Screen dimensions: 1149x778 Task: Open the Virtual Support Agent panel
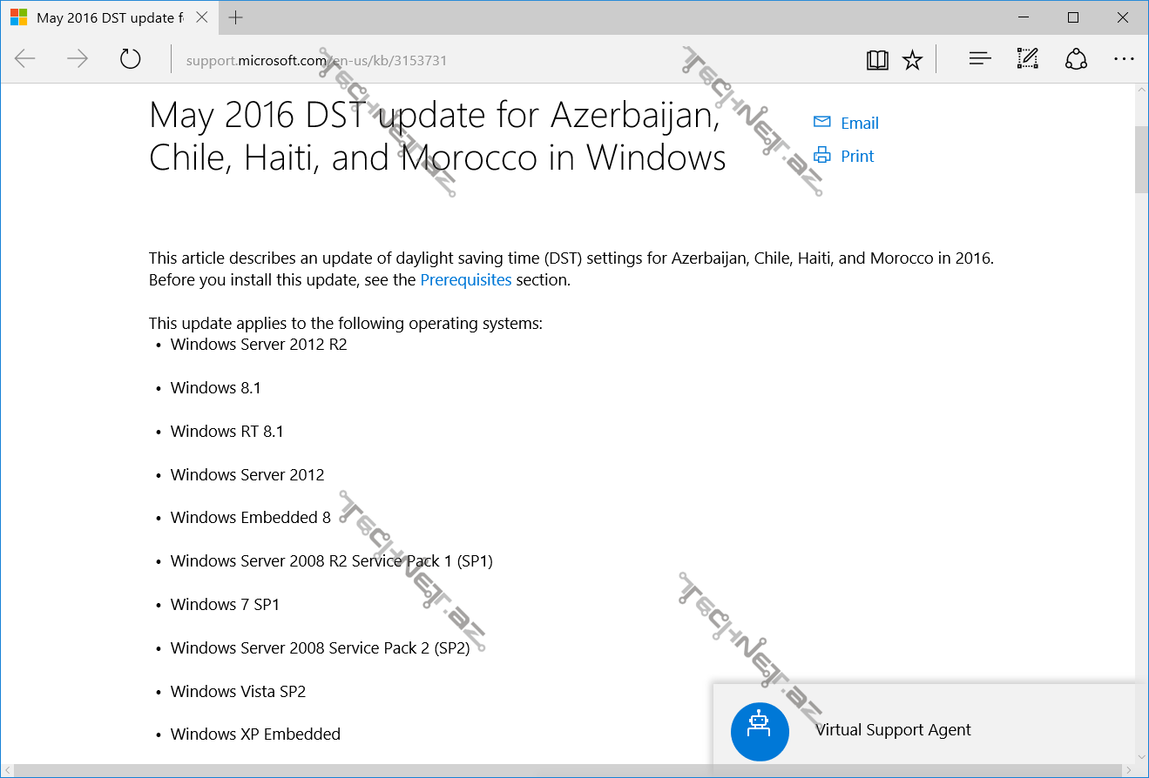pyautogui.click(x=893, y=730)
